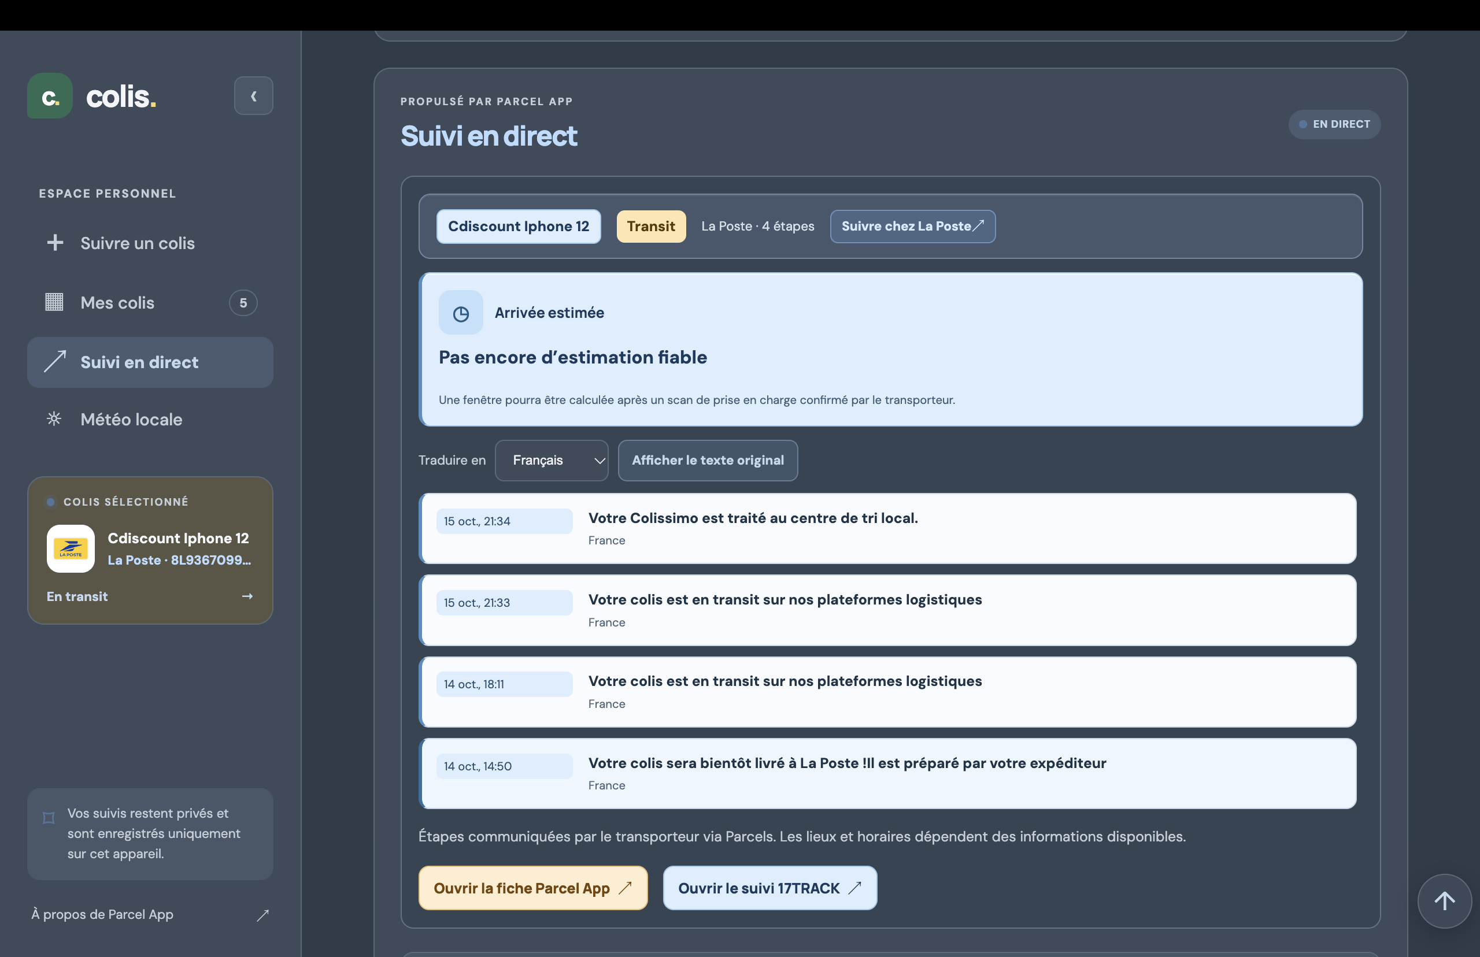
Task: Click Ouvrir le suivi 17TRACK button
Action: click(x=769, y=888)
